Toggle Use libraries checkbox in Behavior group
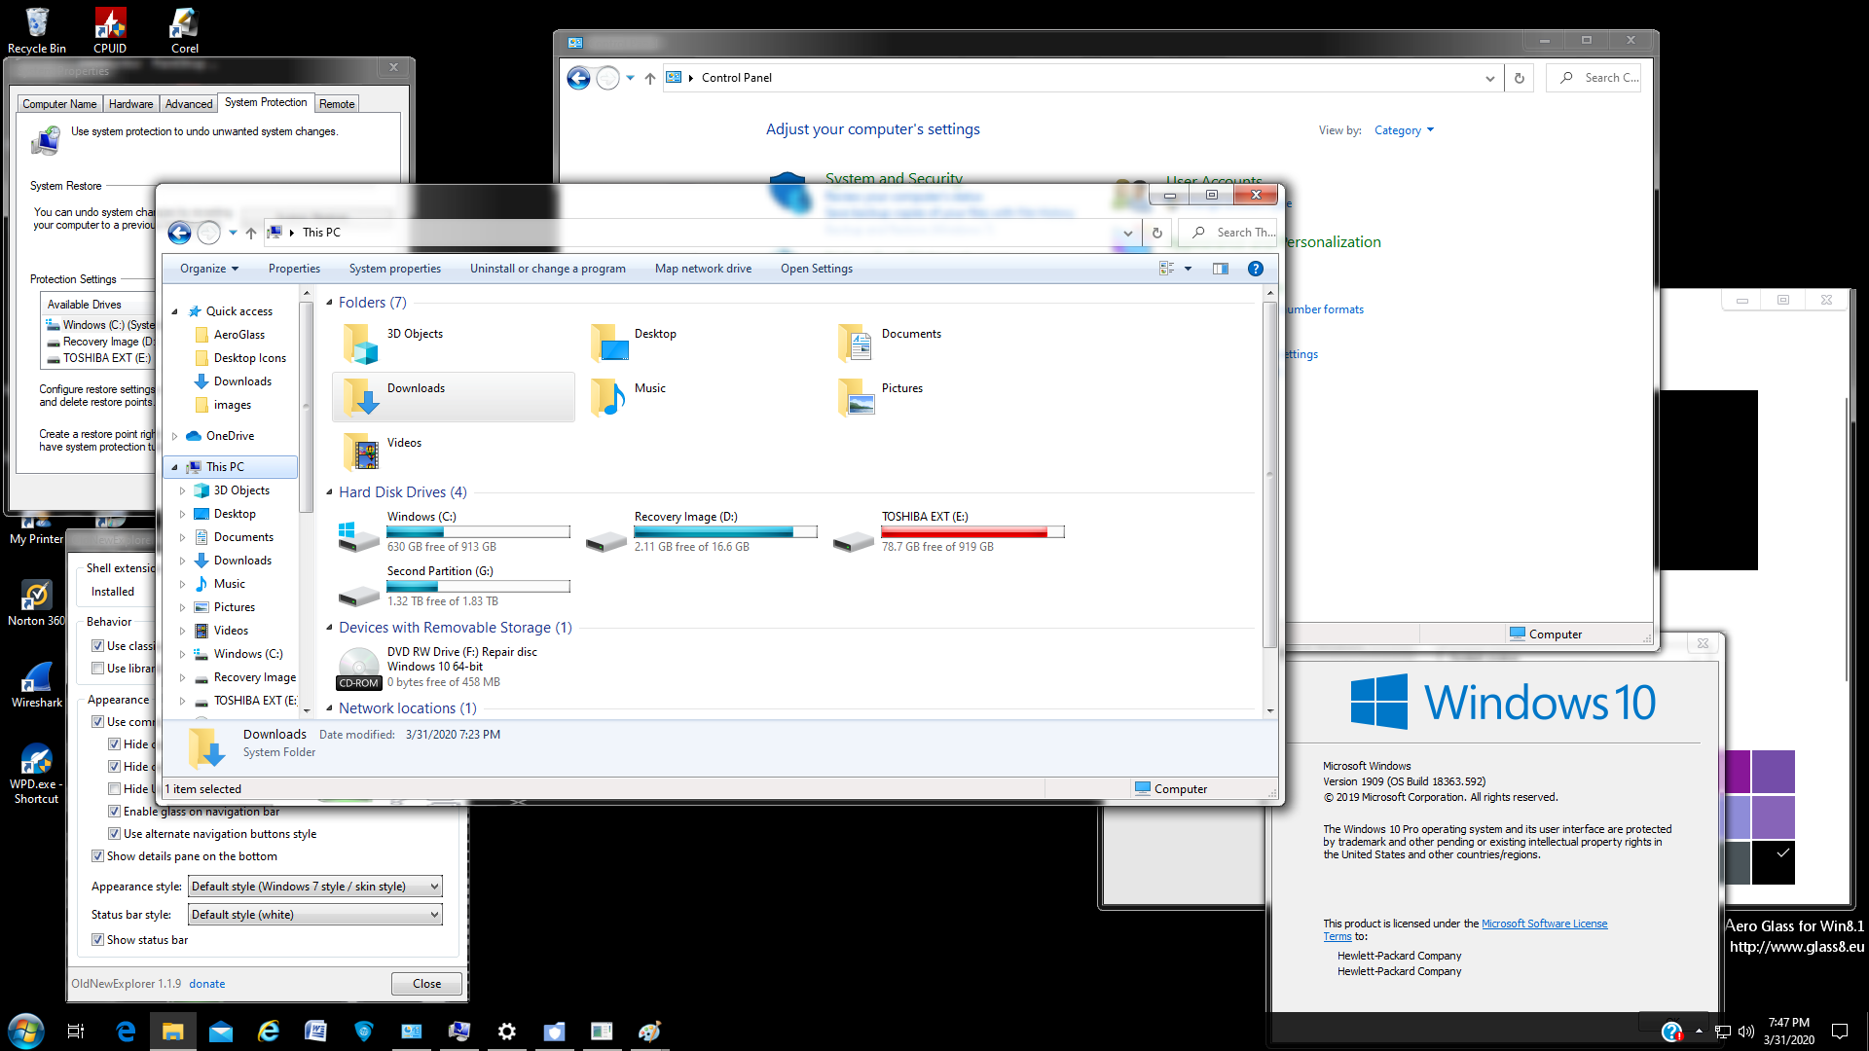 tap(97, 669)
